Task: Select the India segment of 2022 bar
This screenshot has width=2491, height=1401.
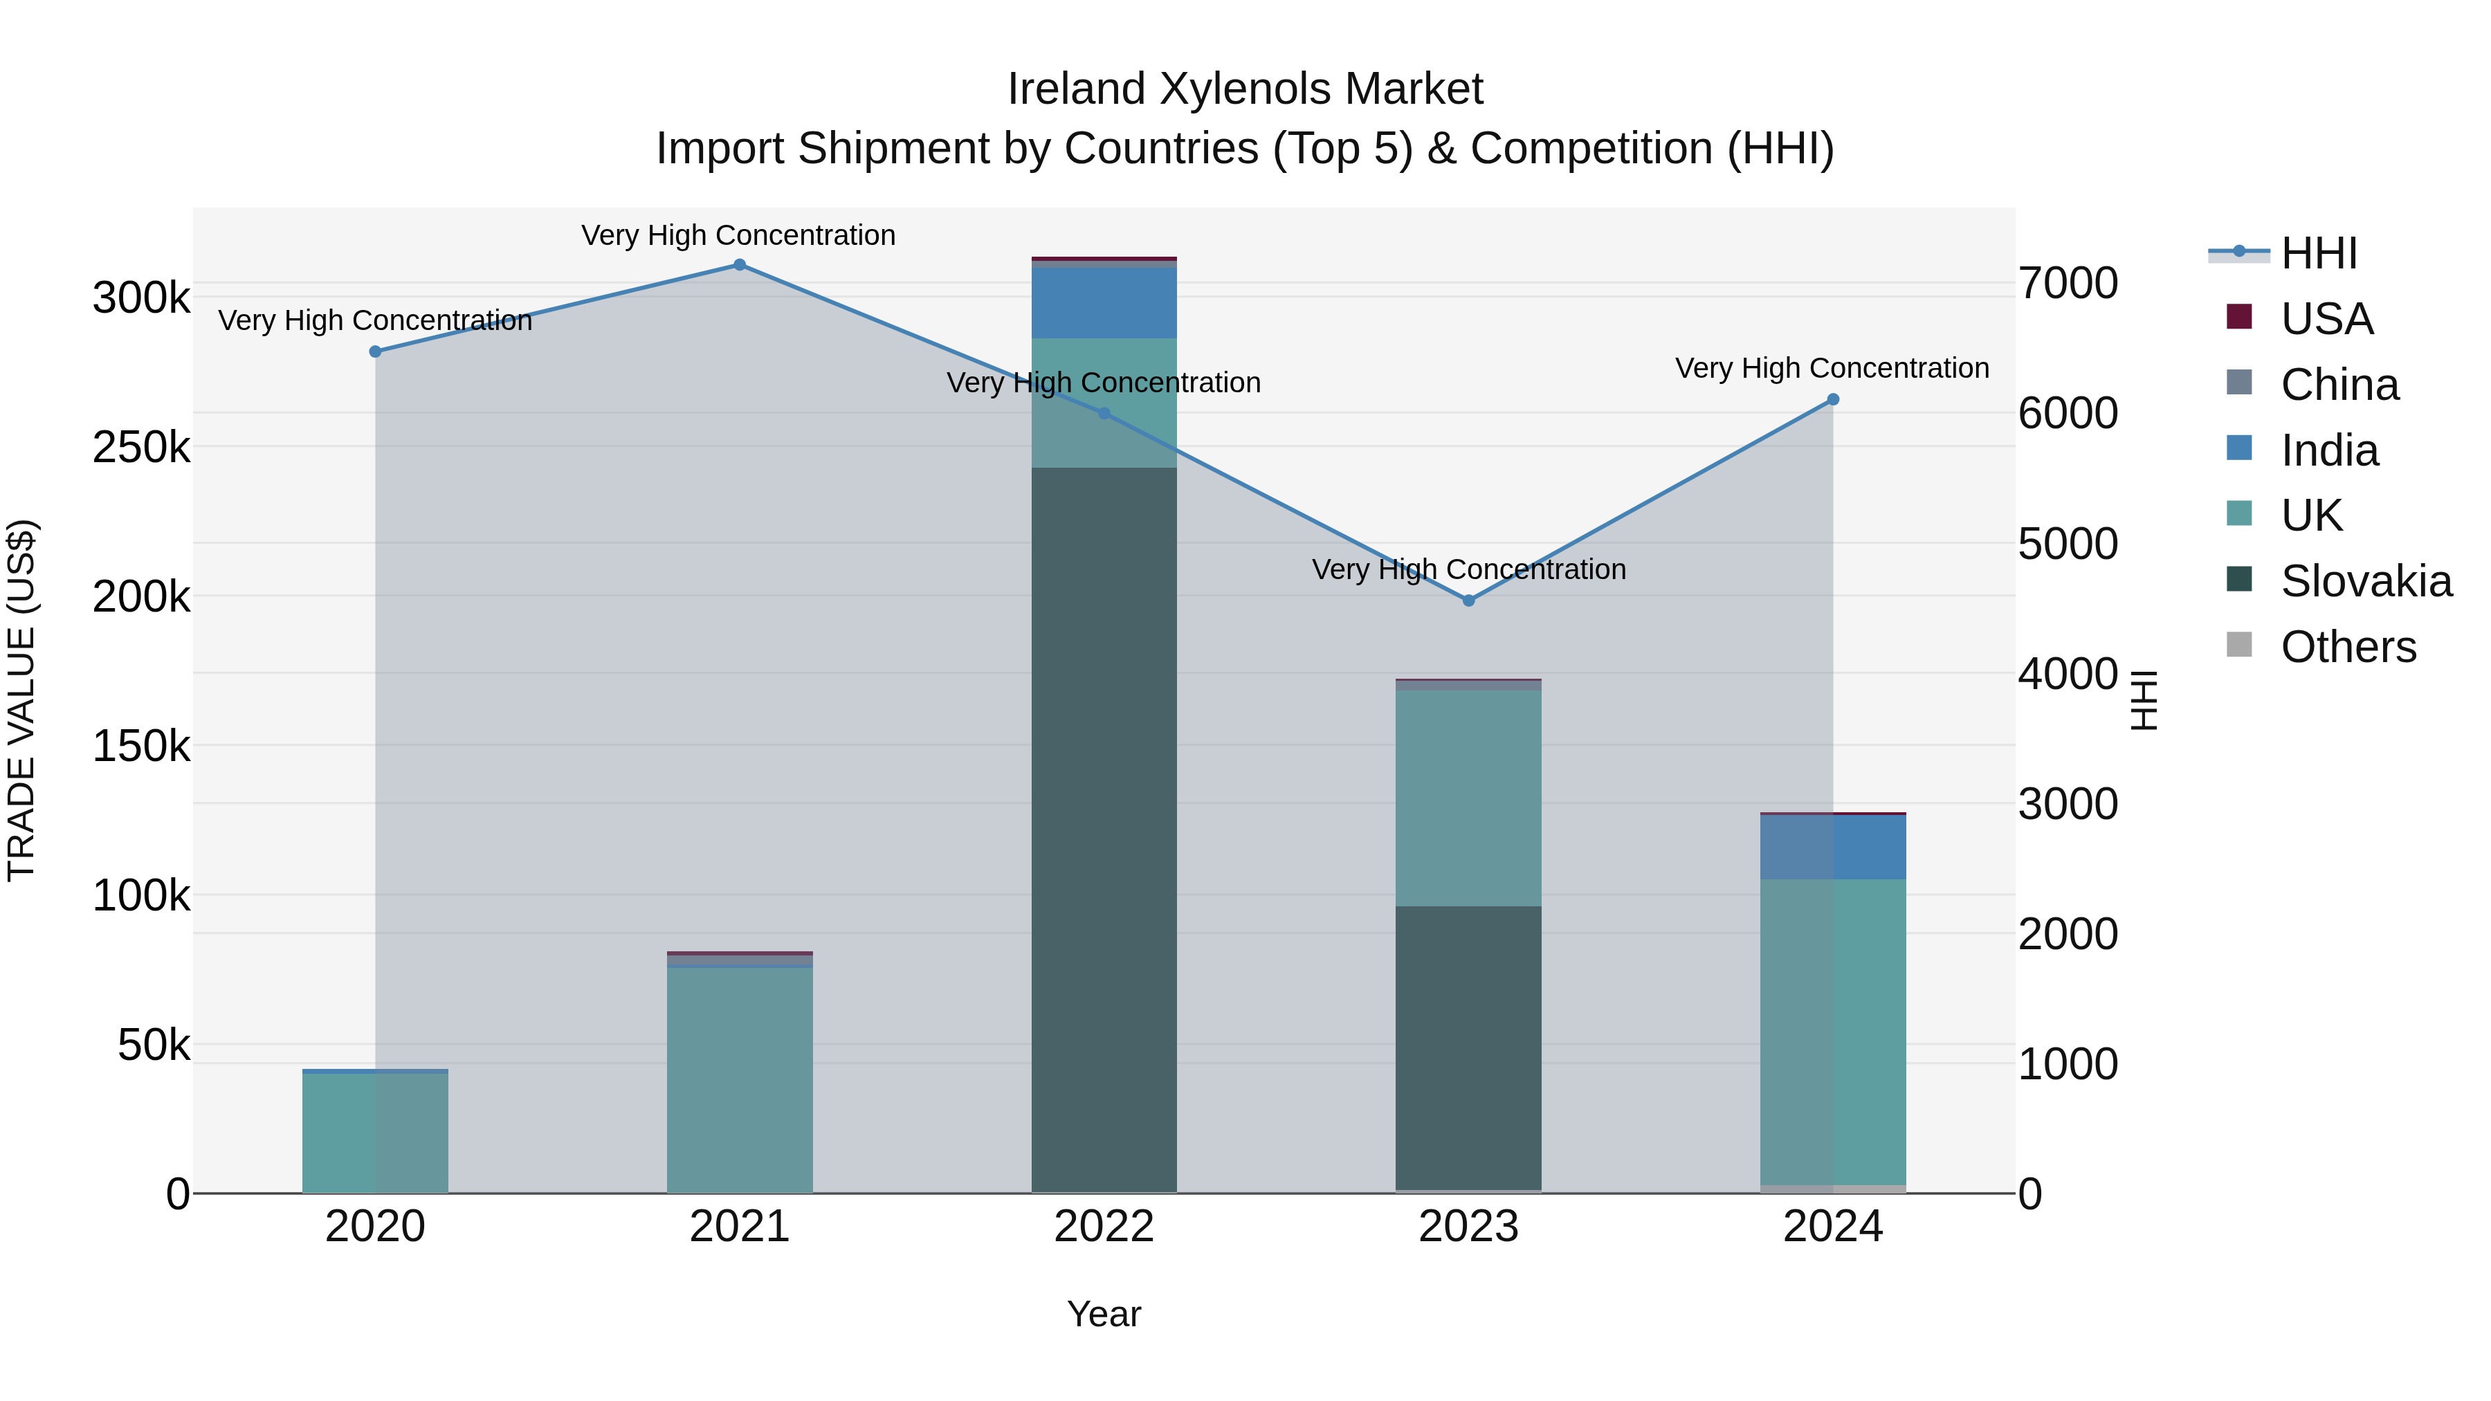Action: (x=1104, y=302)
